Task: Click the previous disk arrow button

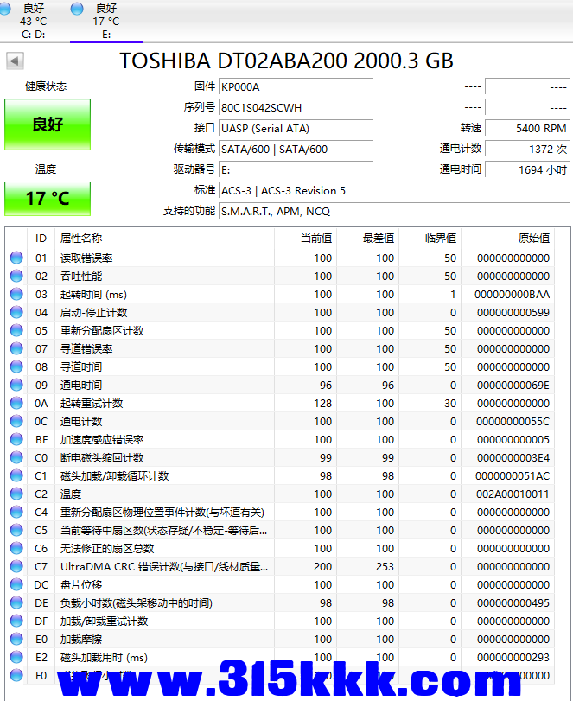Action: tap(15, 61)
